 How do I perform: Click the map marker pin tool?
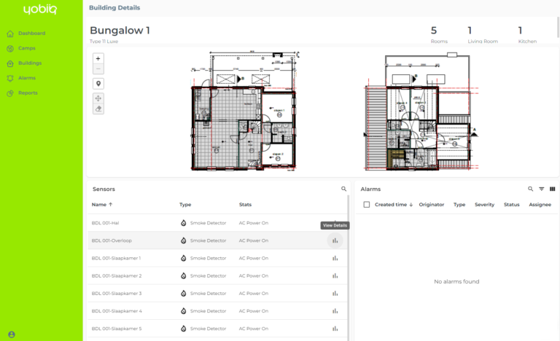coord(98,84)
